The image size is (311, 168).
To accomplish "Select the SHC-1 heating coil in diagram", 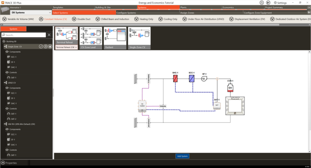I will click(x=175, y=79).
